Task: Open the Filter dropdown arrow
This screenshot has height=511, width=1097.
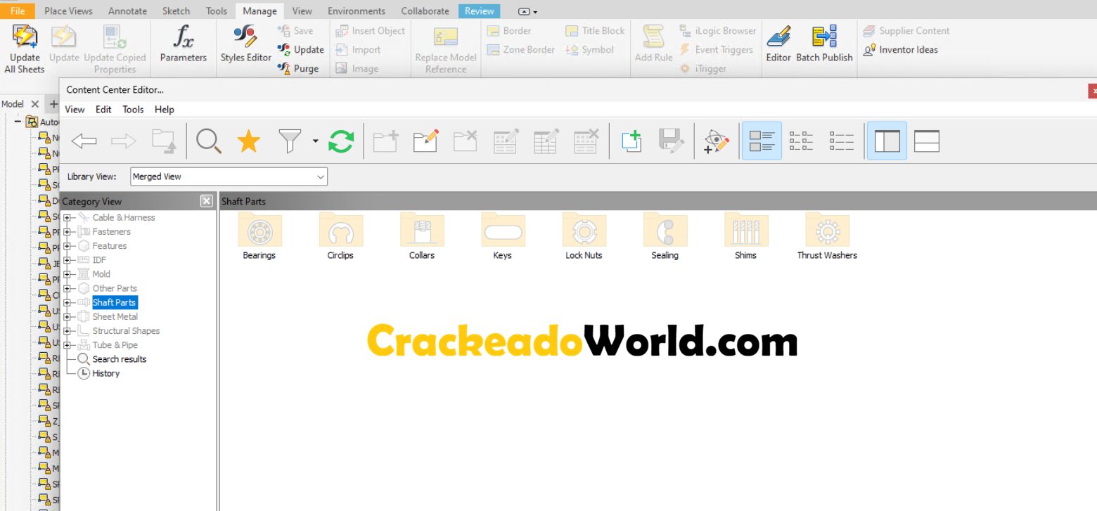Action: [x=315, y=141]
